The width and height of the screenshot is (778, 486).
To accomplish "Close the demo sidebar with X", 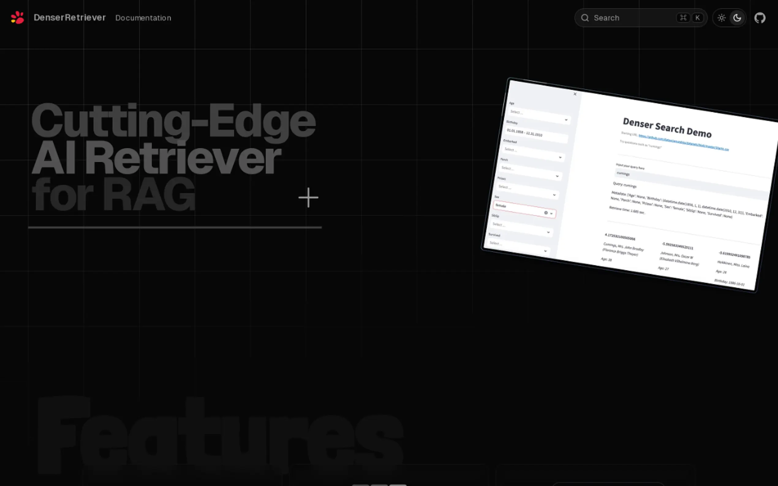I will pos(575,94).
